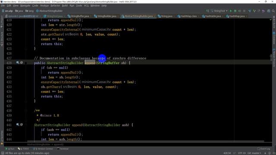Collapse Javadoc fold at line 438
The image size is (276, 155).
point(26,111)
